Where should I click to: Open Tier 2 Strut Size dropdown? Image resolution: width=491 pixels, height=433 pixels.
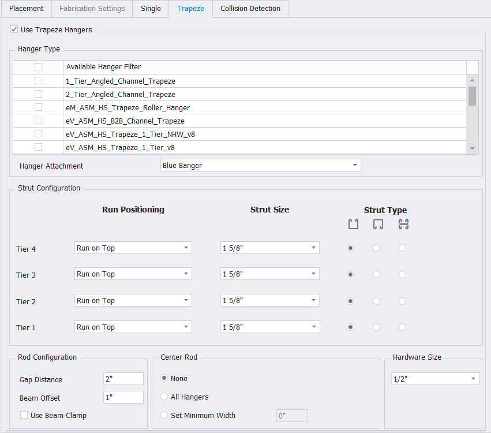point(270,300)
